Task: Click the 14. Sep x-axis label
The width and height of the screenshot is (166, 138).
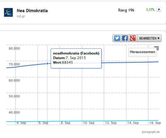Action: pyautogui.click(x=133, y=123)
